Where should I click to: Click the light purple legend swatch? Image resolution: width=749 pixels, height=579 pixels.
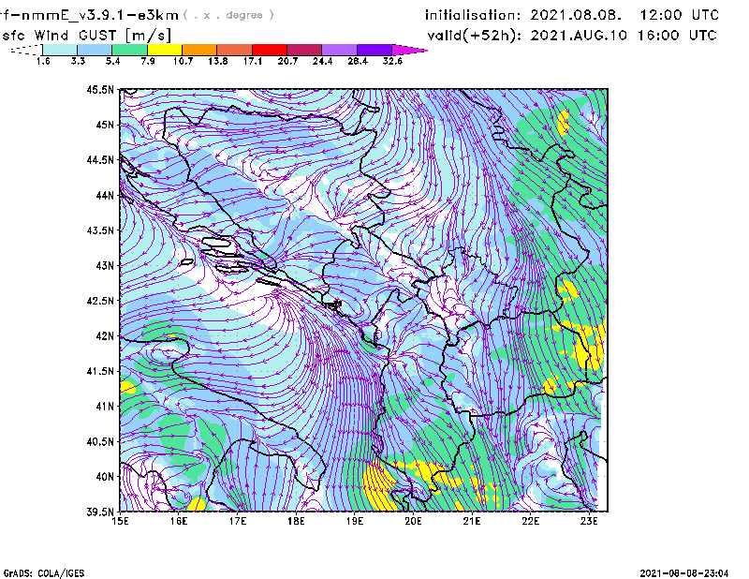tap(340, 50)
